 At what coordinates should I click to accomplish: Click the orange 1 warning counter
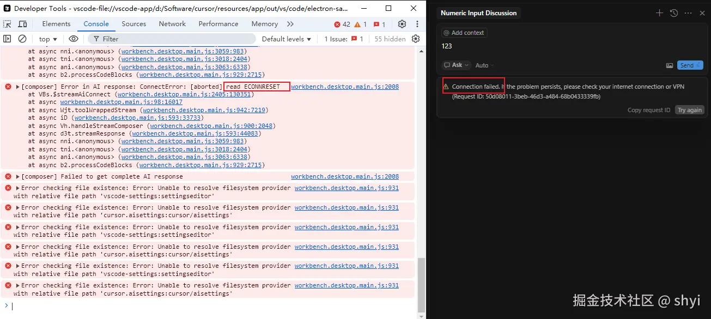[361, 24]
